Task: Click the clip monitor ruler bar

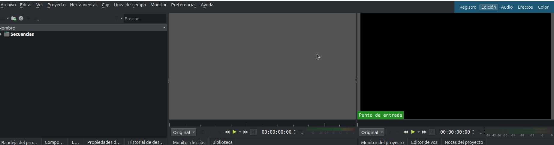Action: click(262, 124)
